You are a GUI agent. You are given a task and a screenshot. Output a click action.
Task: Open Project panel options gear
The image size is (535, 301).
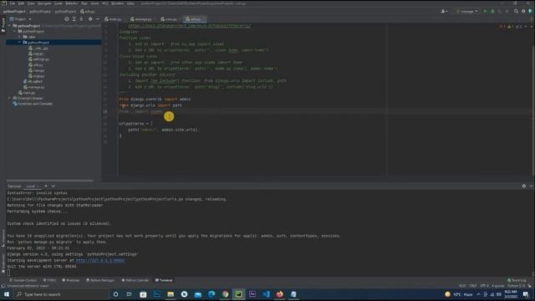(x=90, y=19)
